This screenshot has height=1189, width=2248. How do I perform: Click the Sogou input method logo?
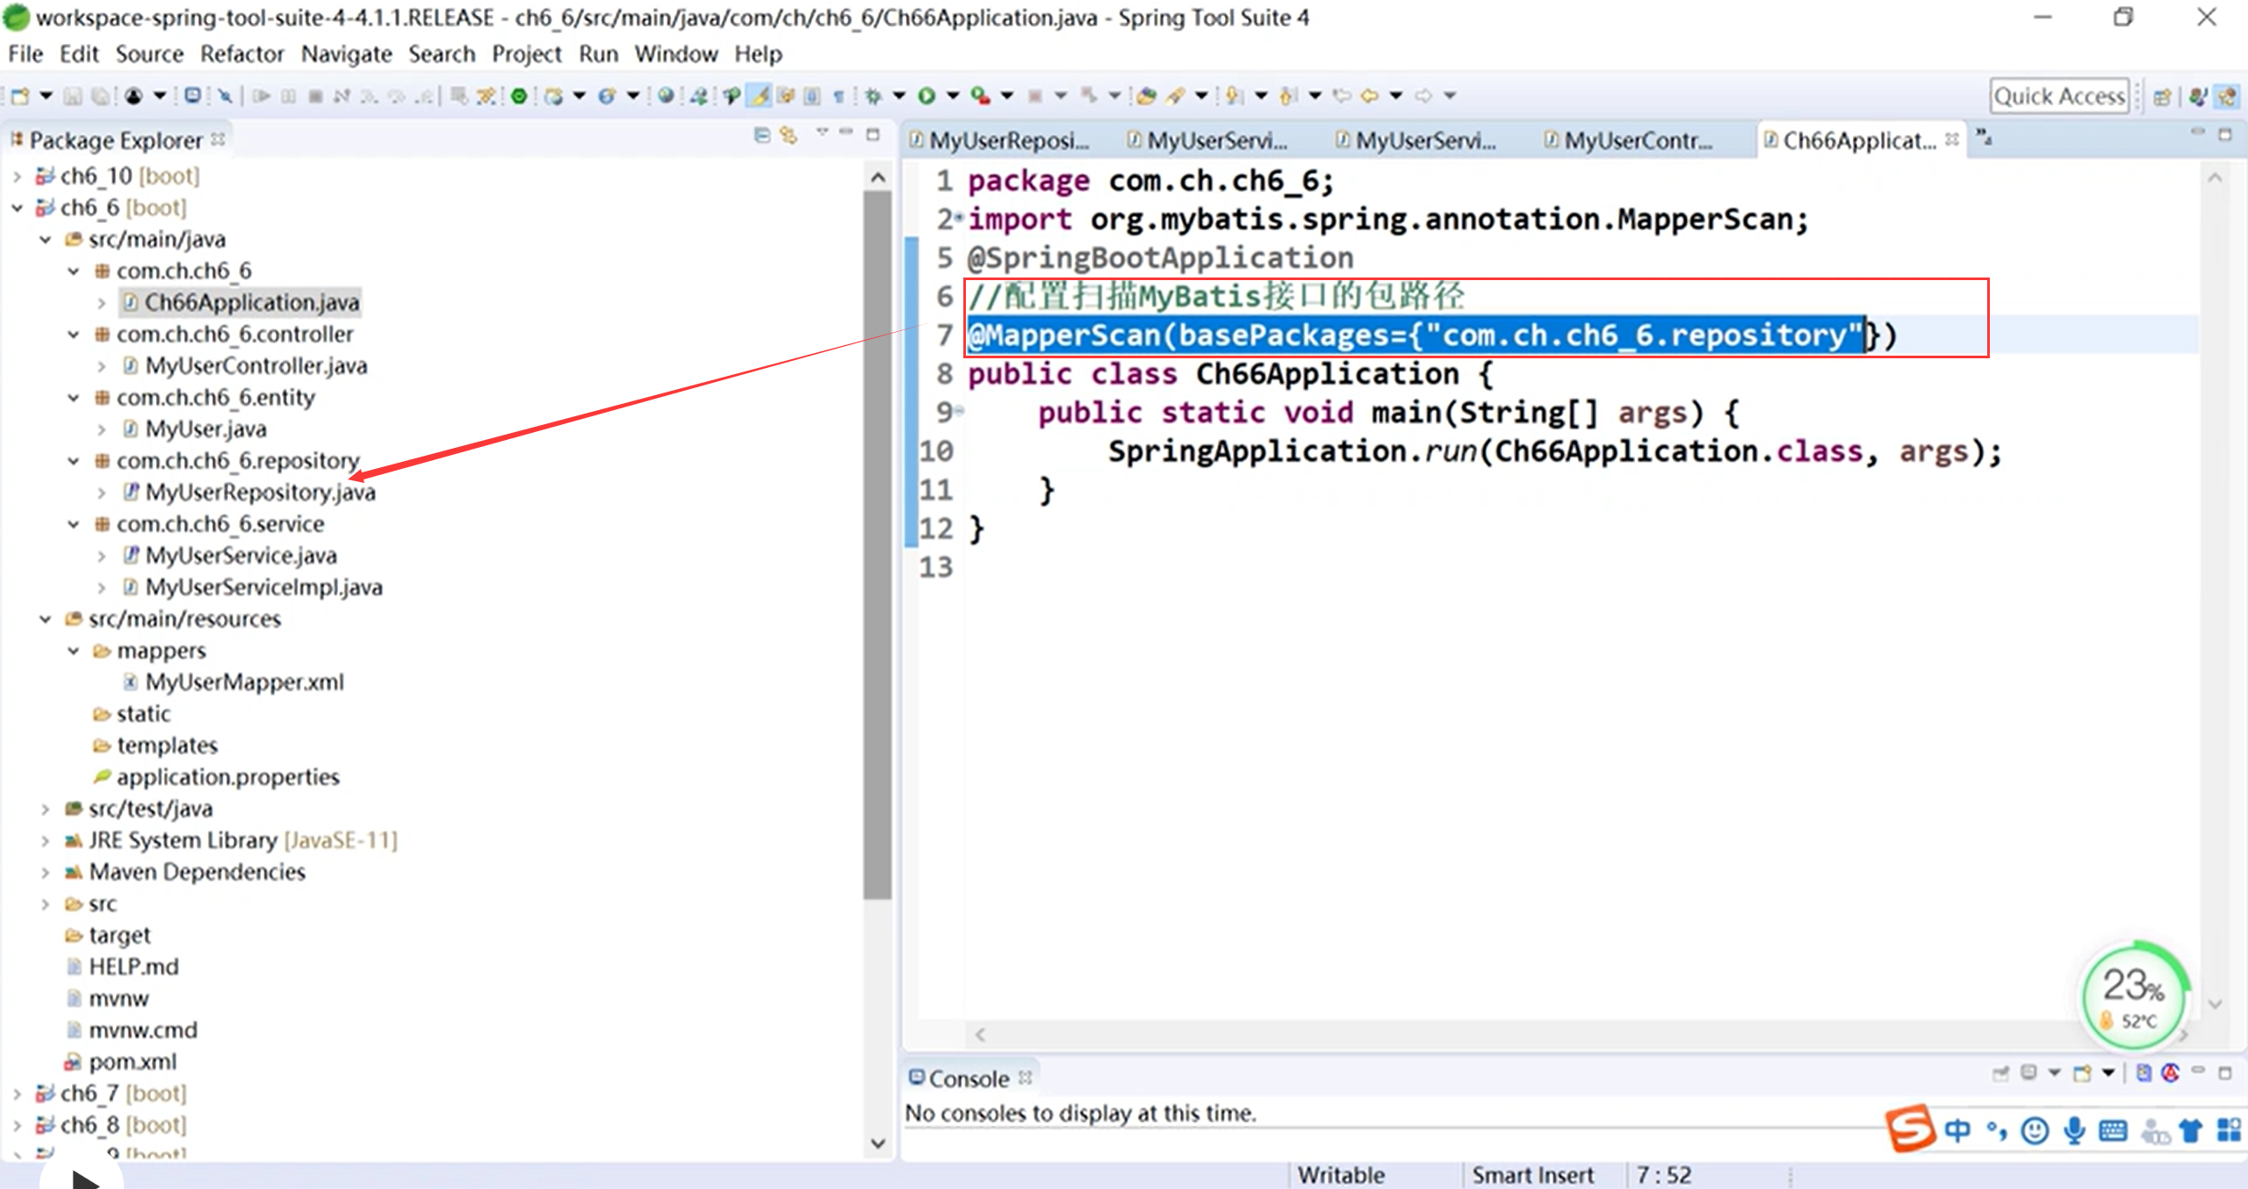point(1910,1129)
